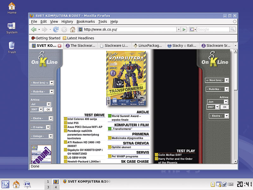Image resolution: width=253 pixels, height=190 pixels.
Task: Switch to the Slacky :: Itali... tab
Action: 182,46
